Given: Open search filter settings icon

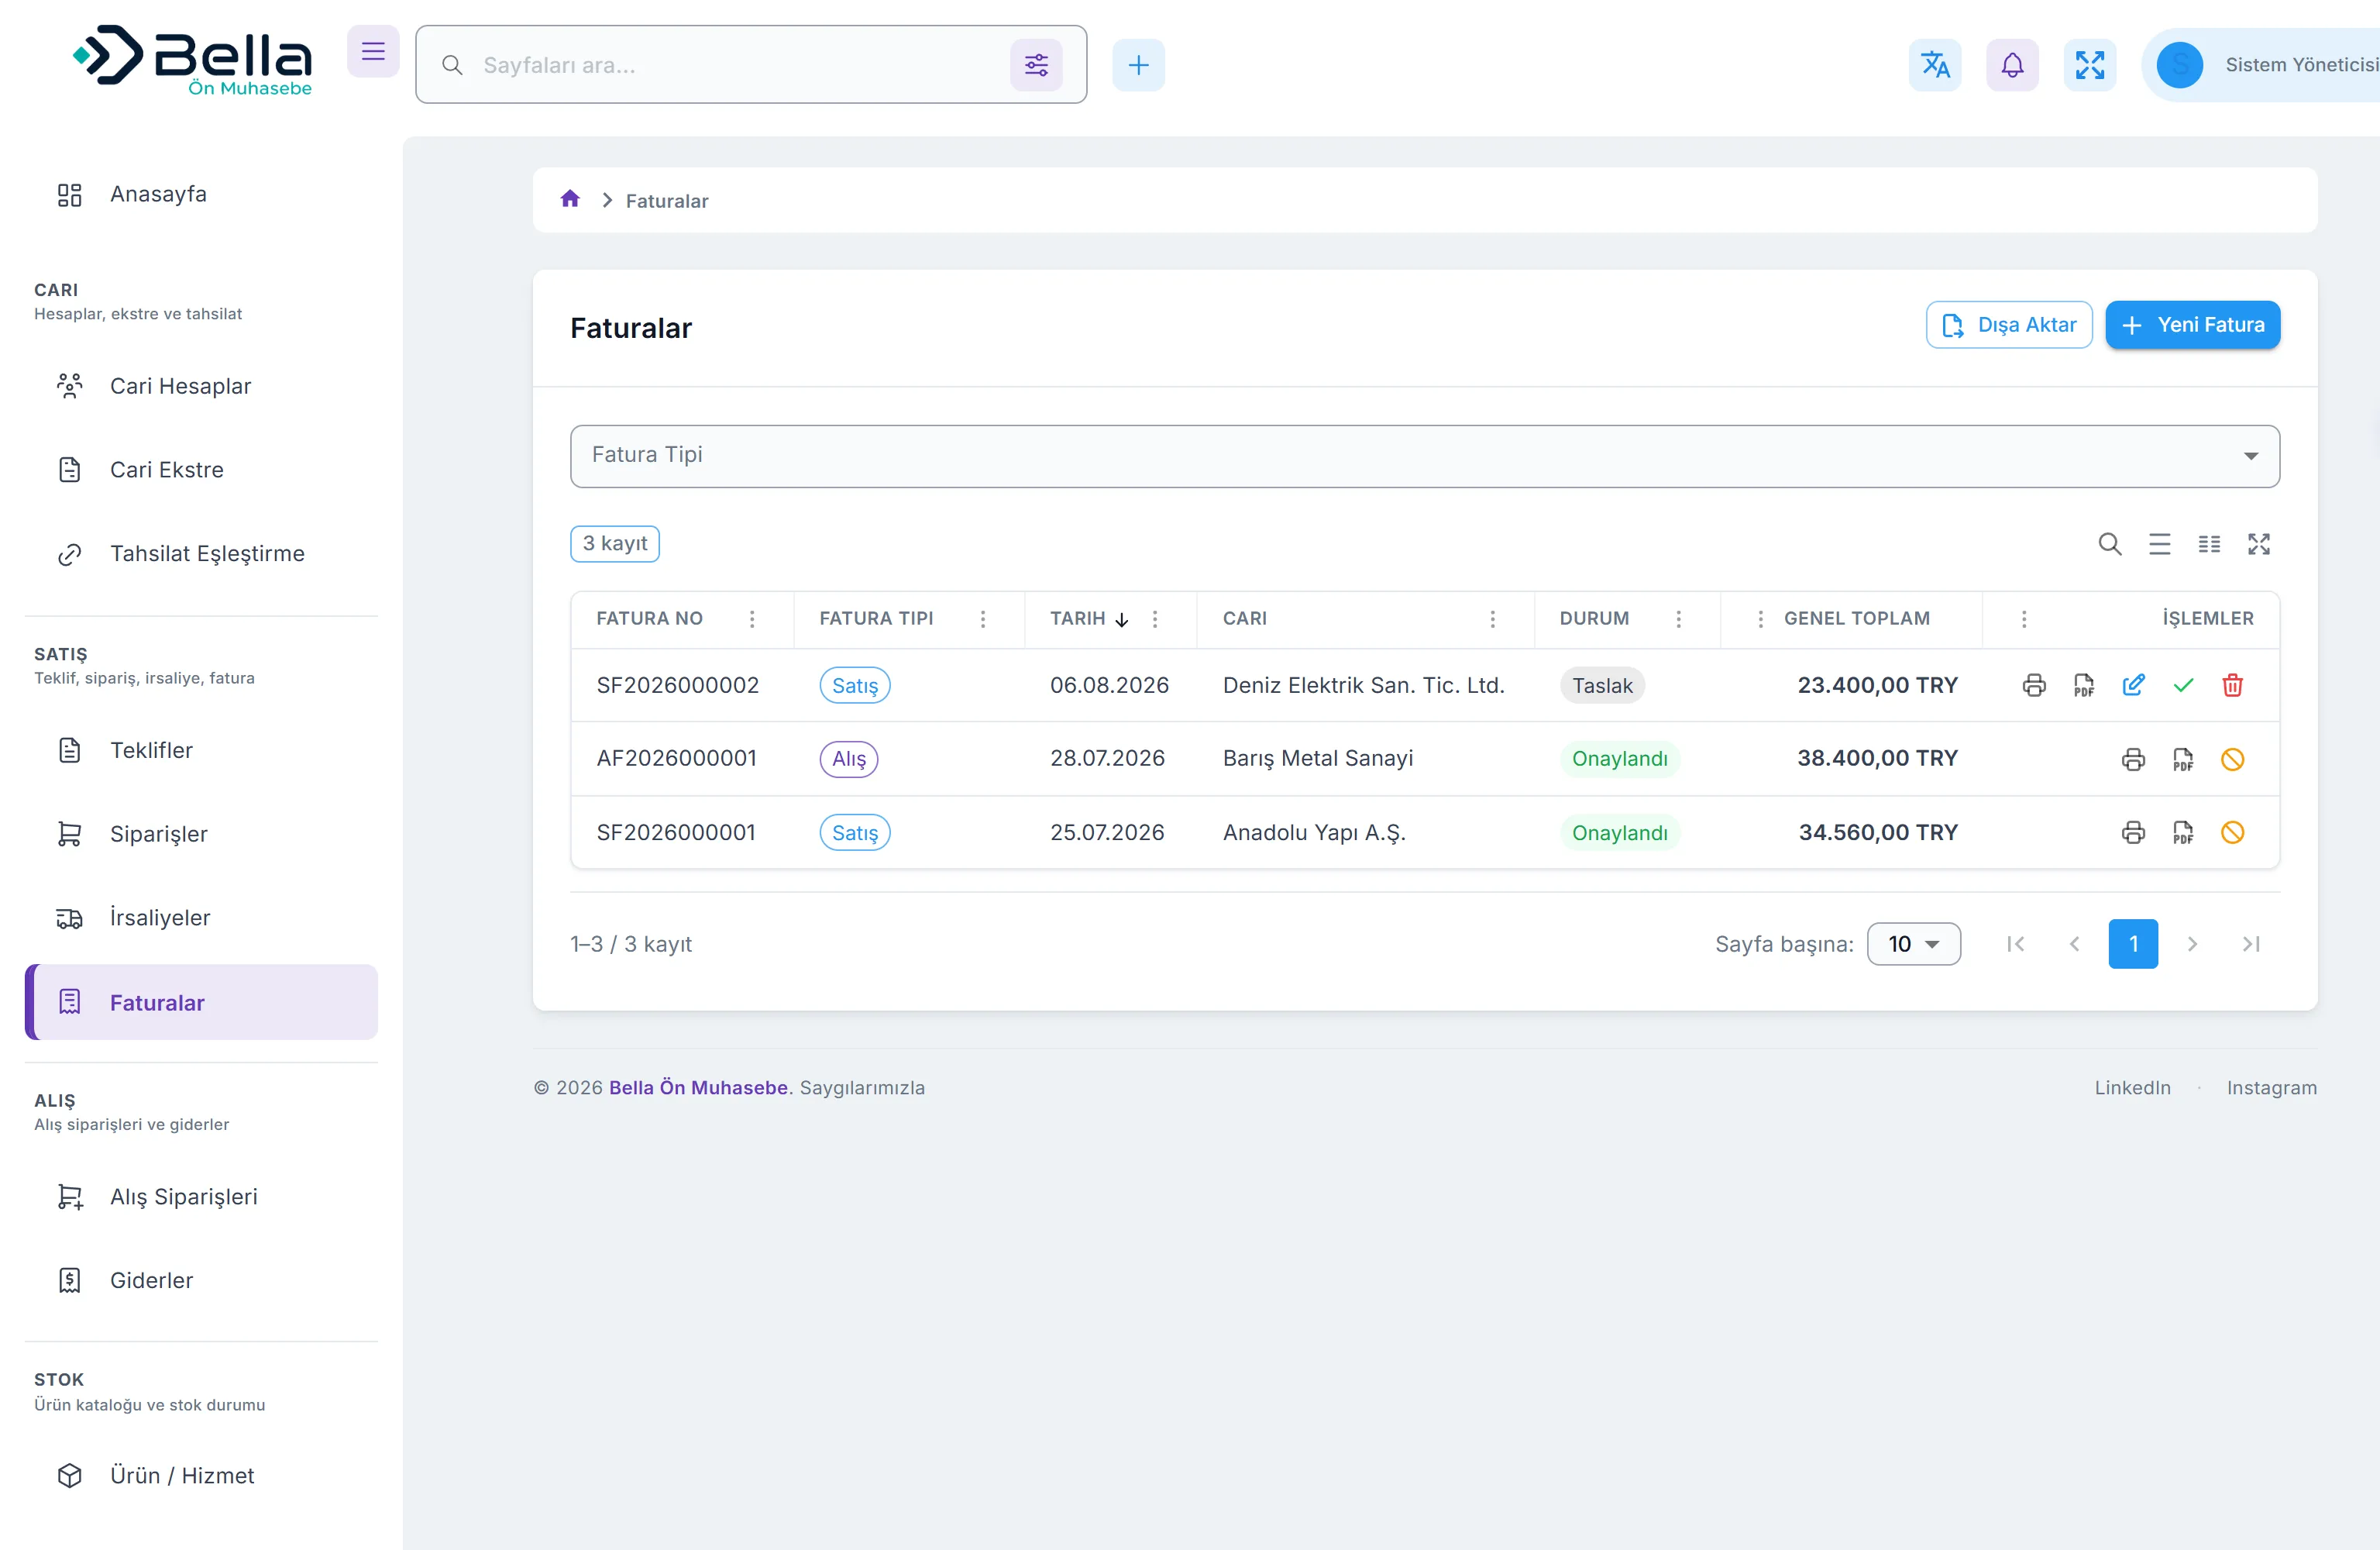Looking at the screenshot, I should (1036, 65).
